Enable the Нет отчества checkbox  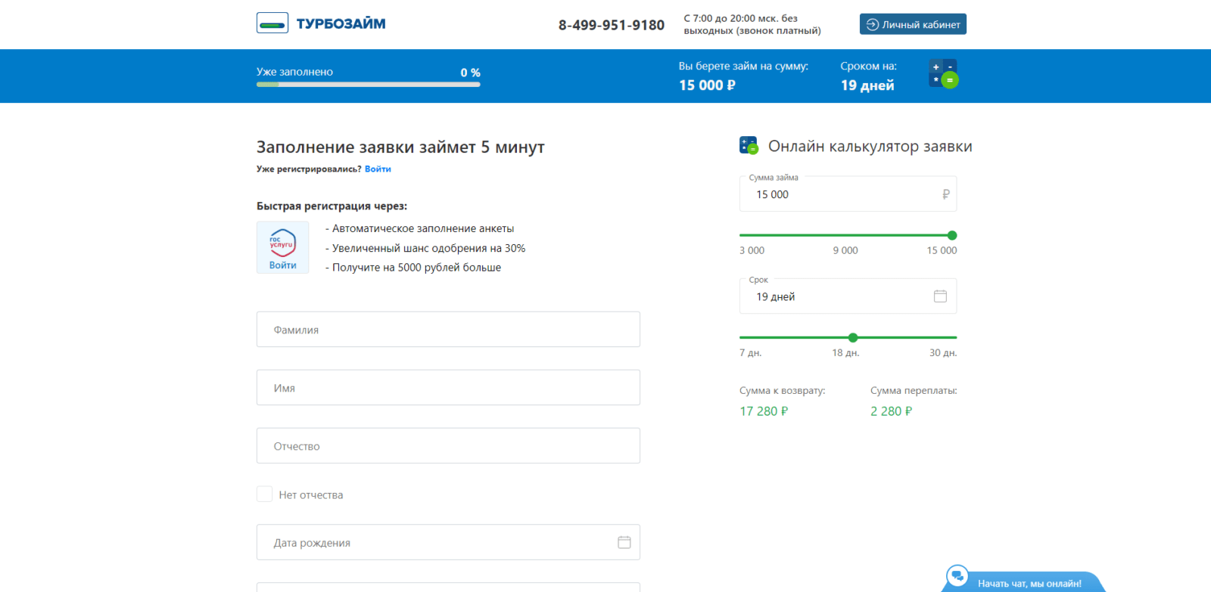pyautogui.click(x=264, y=494)
